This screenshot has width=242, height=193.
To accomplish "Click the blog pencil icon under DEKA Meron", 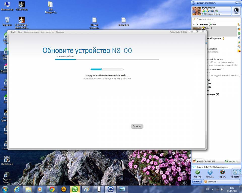I will click(208, 11).
